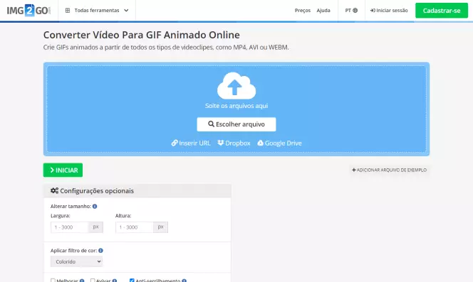Viewport: 473px width, 282px height.
Task: Focus the Largura width input field
Action: point(70,227)
